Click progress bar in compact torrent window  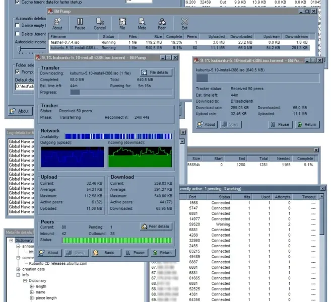[258, 78]
